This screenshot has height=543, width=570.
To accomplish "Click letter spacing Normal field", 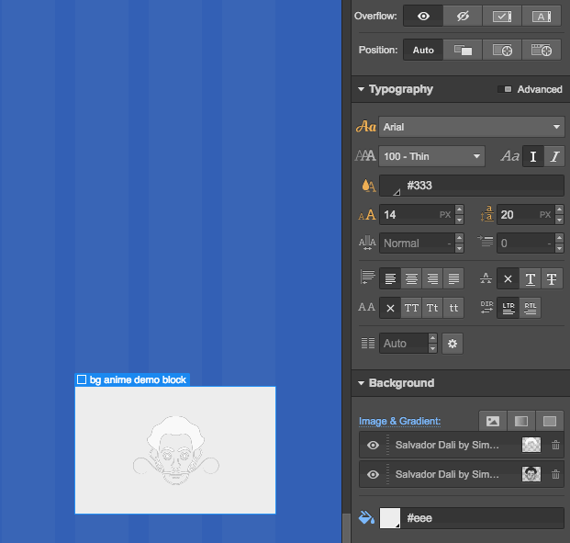I will [417, 243].
